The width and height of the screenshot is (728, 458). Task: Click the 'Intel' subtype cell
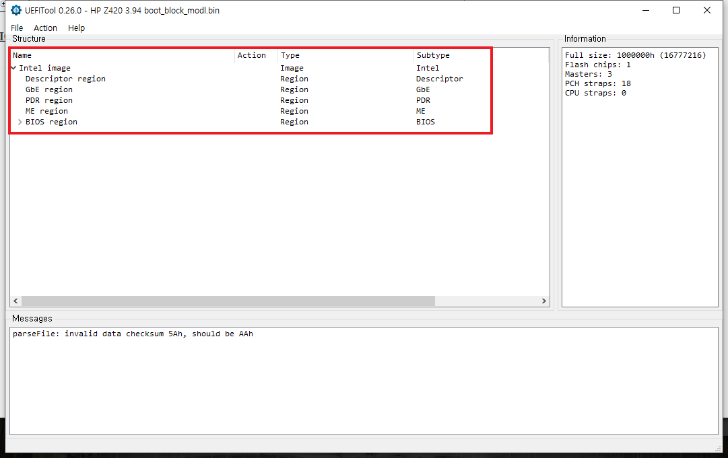(x=428, y=68)
